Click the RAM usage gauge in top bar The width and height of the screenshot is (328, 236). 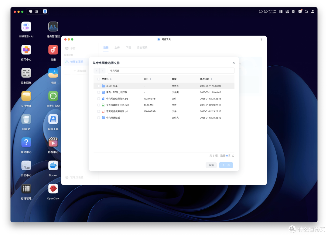pos(266,12)
